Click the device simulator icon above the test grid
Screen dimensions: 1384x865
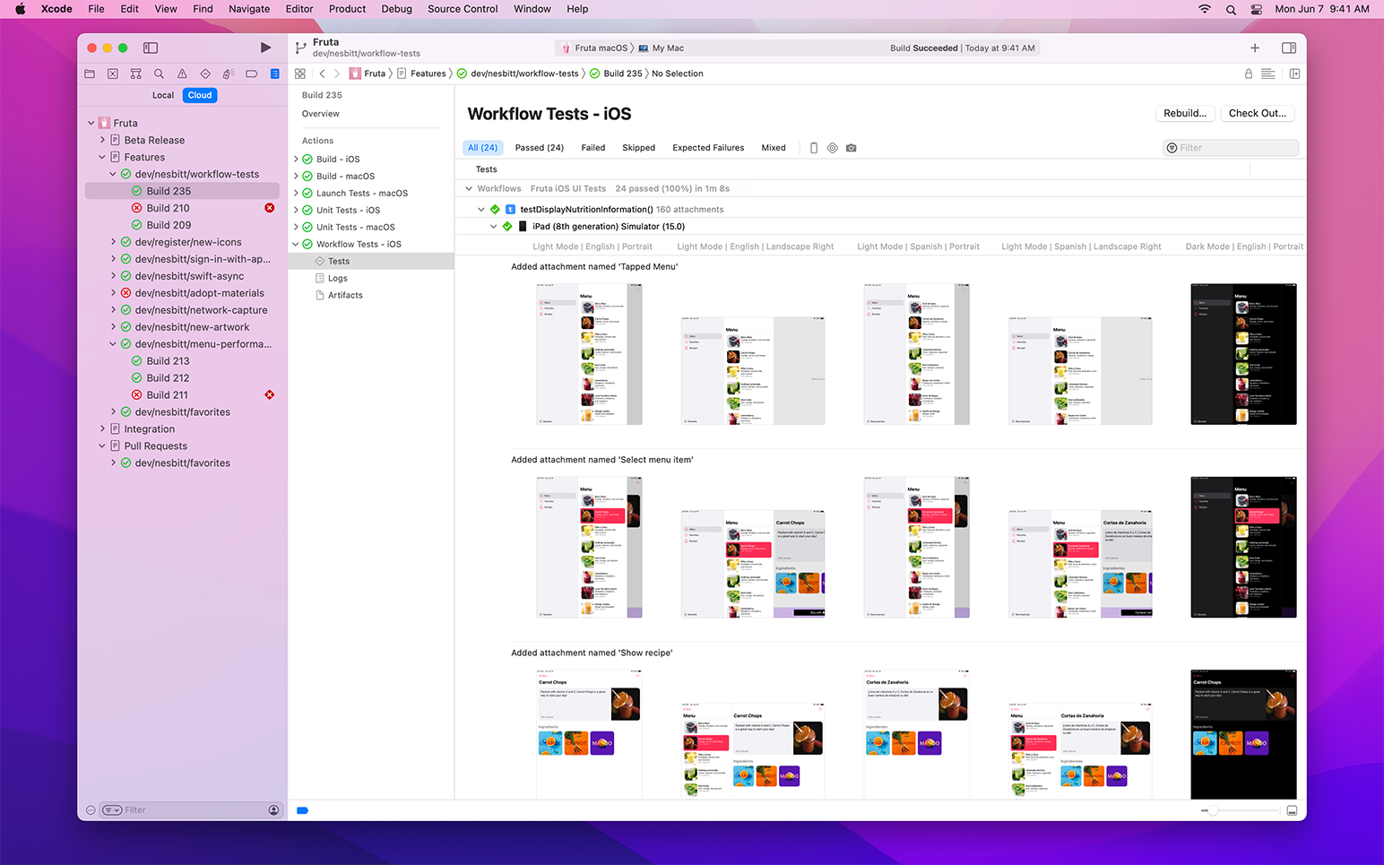coord(813,147)
